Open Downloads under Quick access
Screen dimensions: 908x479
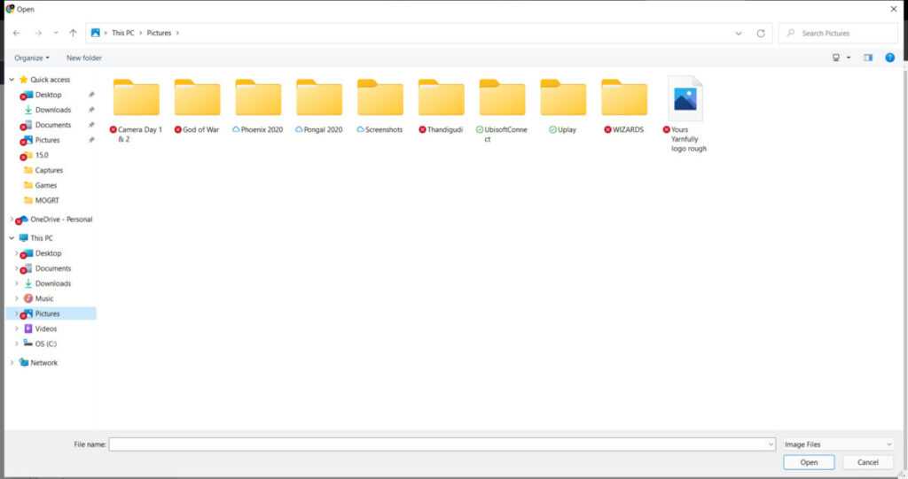click(x=52, y=109)
